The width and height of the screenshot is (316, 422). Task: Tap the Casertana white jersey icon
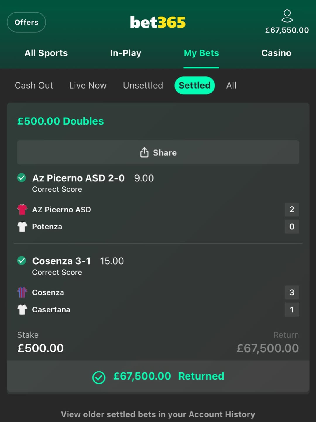pyautogui.click(x=22, y=309)
